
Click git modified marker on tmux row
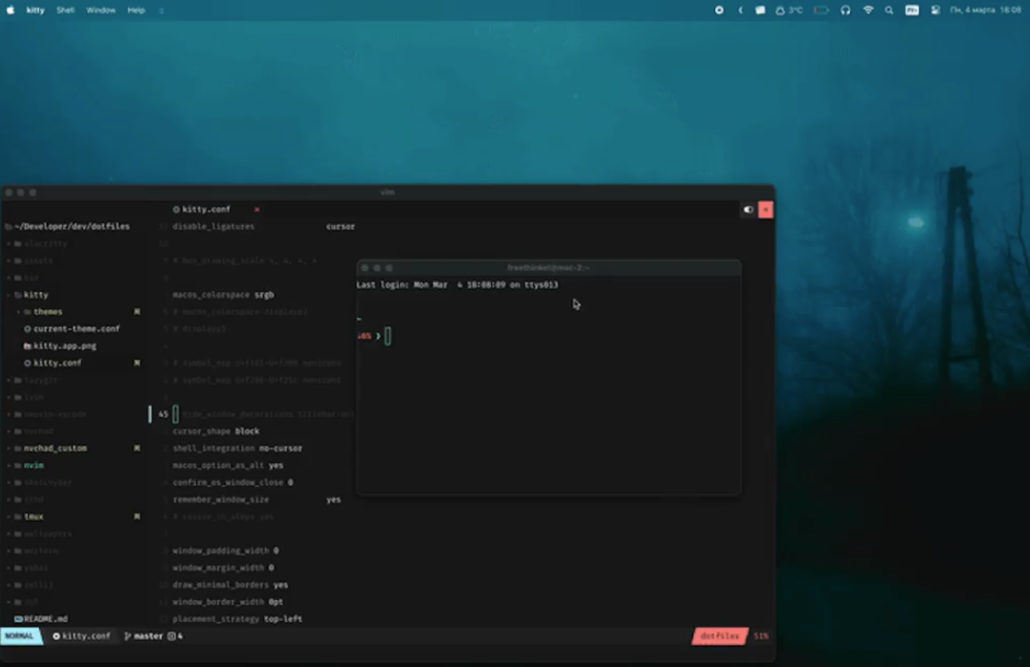click(137, 517)
